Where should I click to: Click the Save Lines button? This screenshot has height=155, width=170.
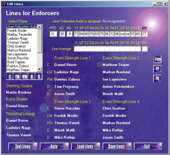click(x=117, y=146)
